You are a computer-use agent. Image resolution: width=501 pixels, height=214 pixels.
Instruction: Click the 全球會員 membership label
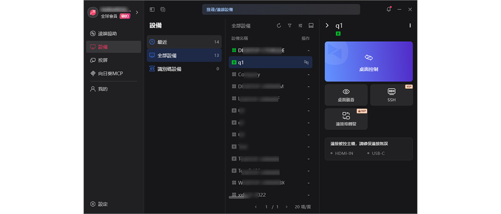click(x=109, y=16)
